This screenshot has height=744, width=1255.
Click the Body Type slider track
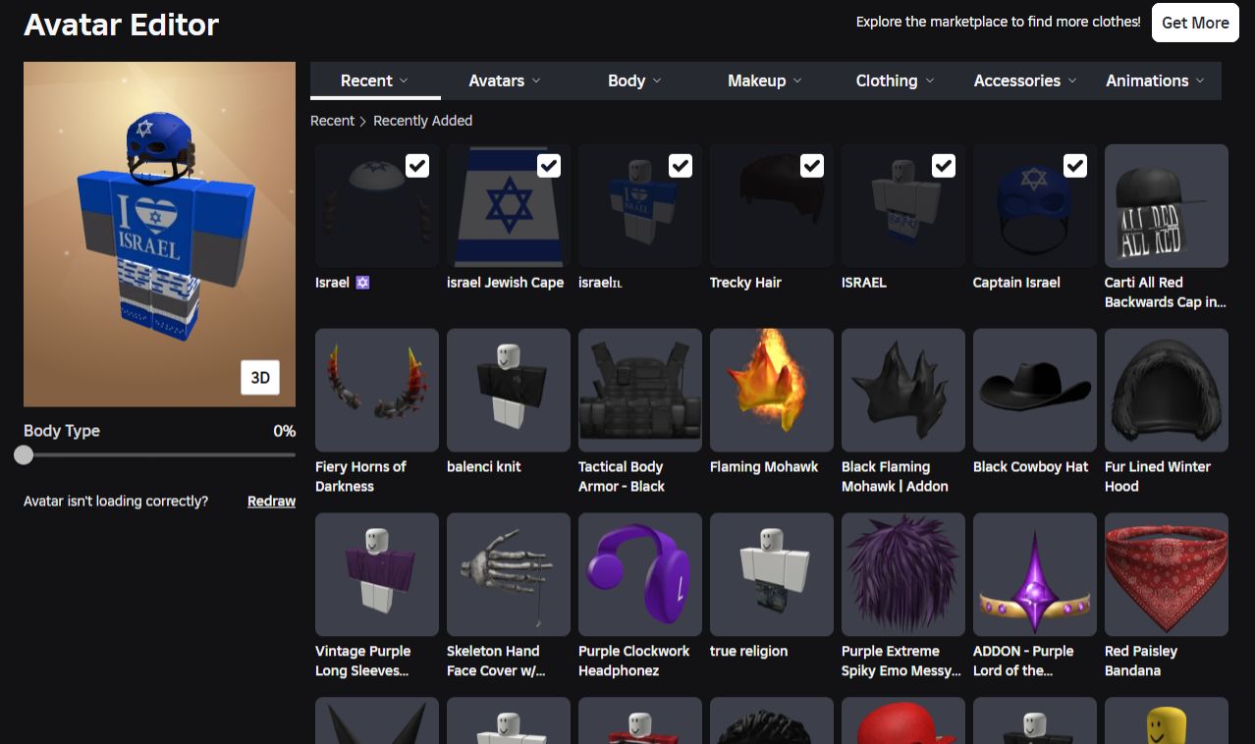point(159,455)
